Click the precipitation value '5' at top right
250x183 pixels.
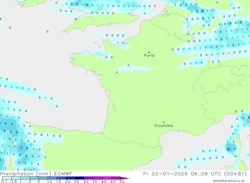click(x=202, y=11)
